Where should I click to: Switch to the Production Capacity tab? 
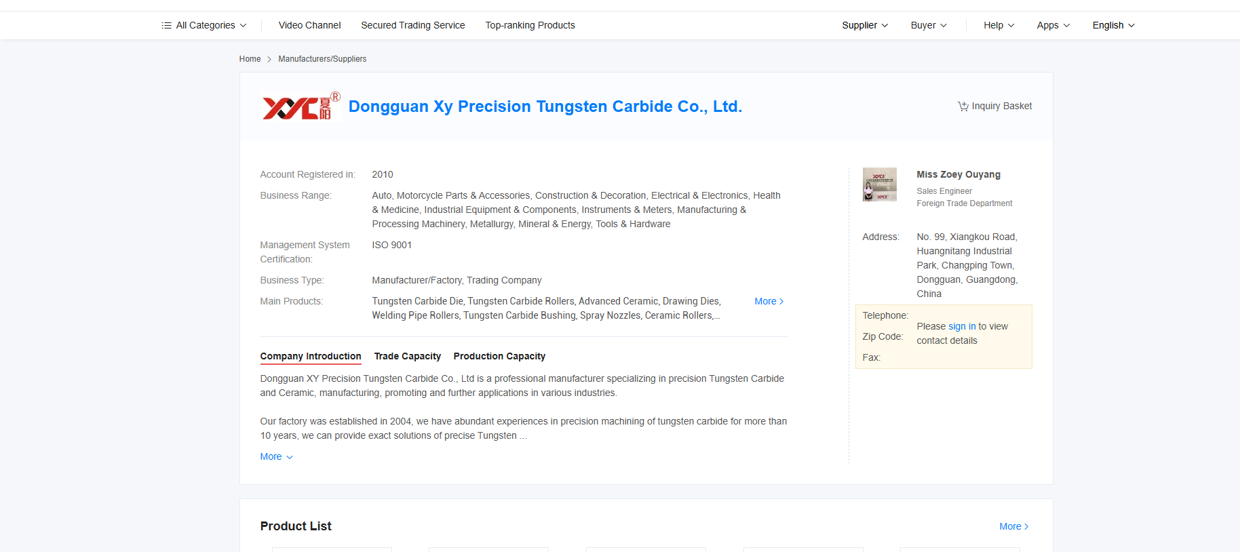(x=499, y=356)
